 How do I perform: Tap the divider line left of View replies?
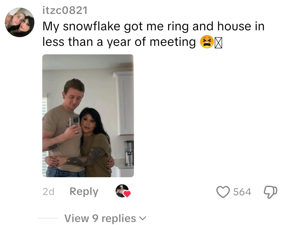48,218
